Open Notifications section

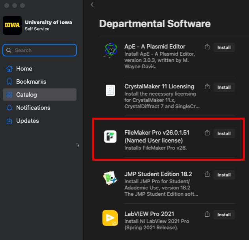click(40, 108)
